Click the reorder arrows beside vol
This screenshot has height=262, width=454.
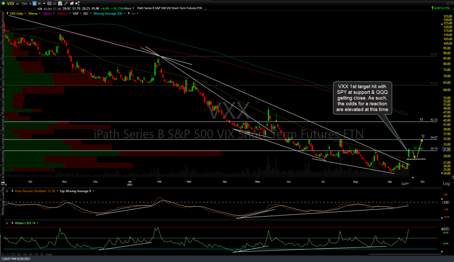tap(129, 13)
